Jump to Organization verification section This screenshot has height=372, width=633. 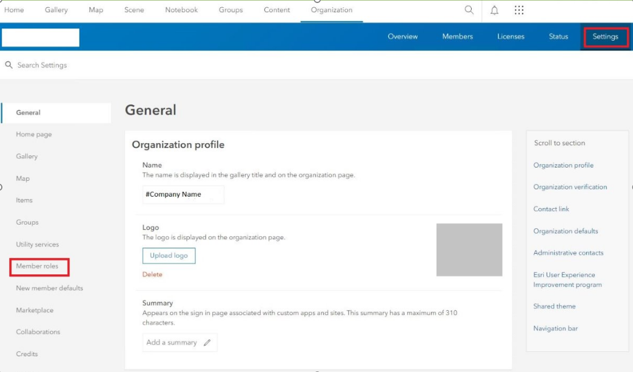[570, 187]
